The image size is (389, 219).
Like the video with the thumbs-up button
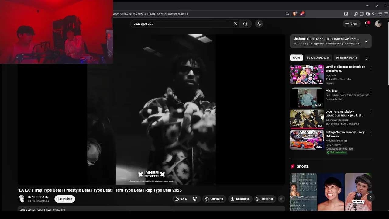pyautogui.click(x=181, y=199)
